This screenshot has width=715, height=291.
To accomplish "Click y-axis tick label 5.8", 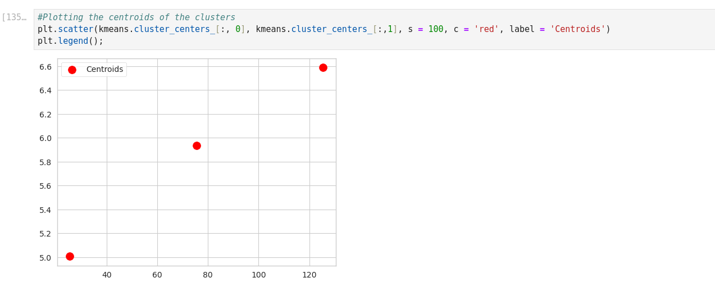I will (x=45, y=162).
